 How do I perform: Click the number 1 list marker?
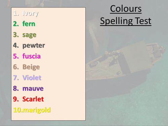click(16, 13)
